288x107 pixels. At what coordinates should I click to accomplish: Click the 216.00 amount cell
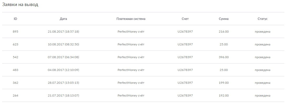point(224,32)
